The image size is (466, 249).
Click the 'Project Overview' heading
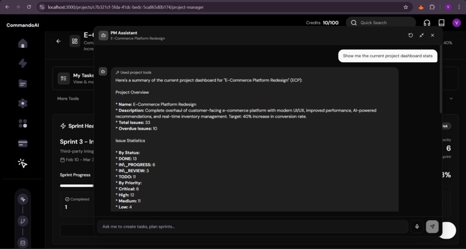pos(132,92)
